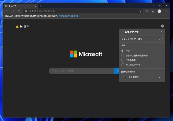Select 日替わり画像の自動更新 radio button

point(123,56)
